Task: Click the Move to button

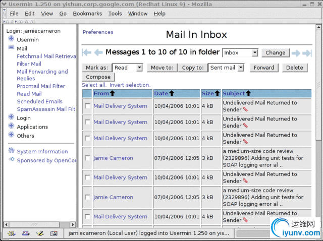Action: click(162, 68)
